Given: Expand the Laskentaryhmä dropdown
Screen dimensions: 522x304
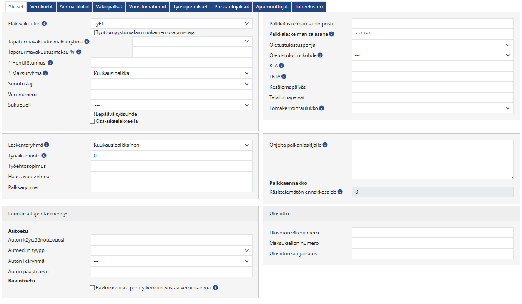Looking at the screenshot, I should tap(171, 145).
